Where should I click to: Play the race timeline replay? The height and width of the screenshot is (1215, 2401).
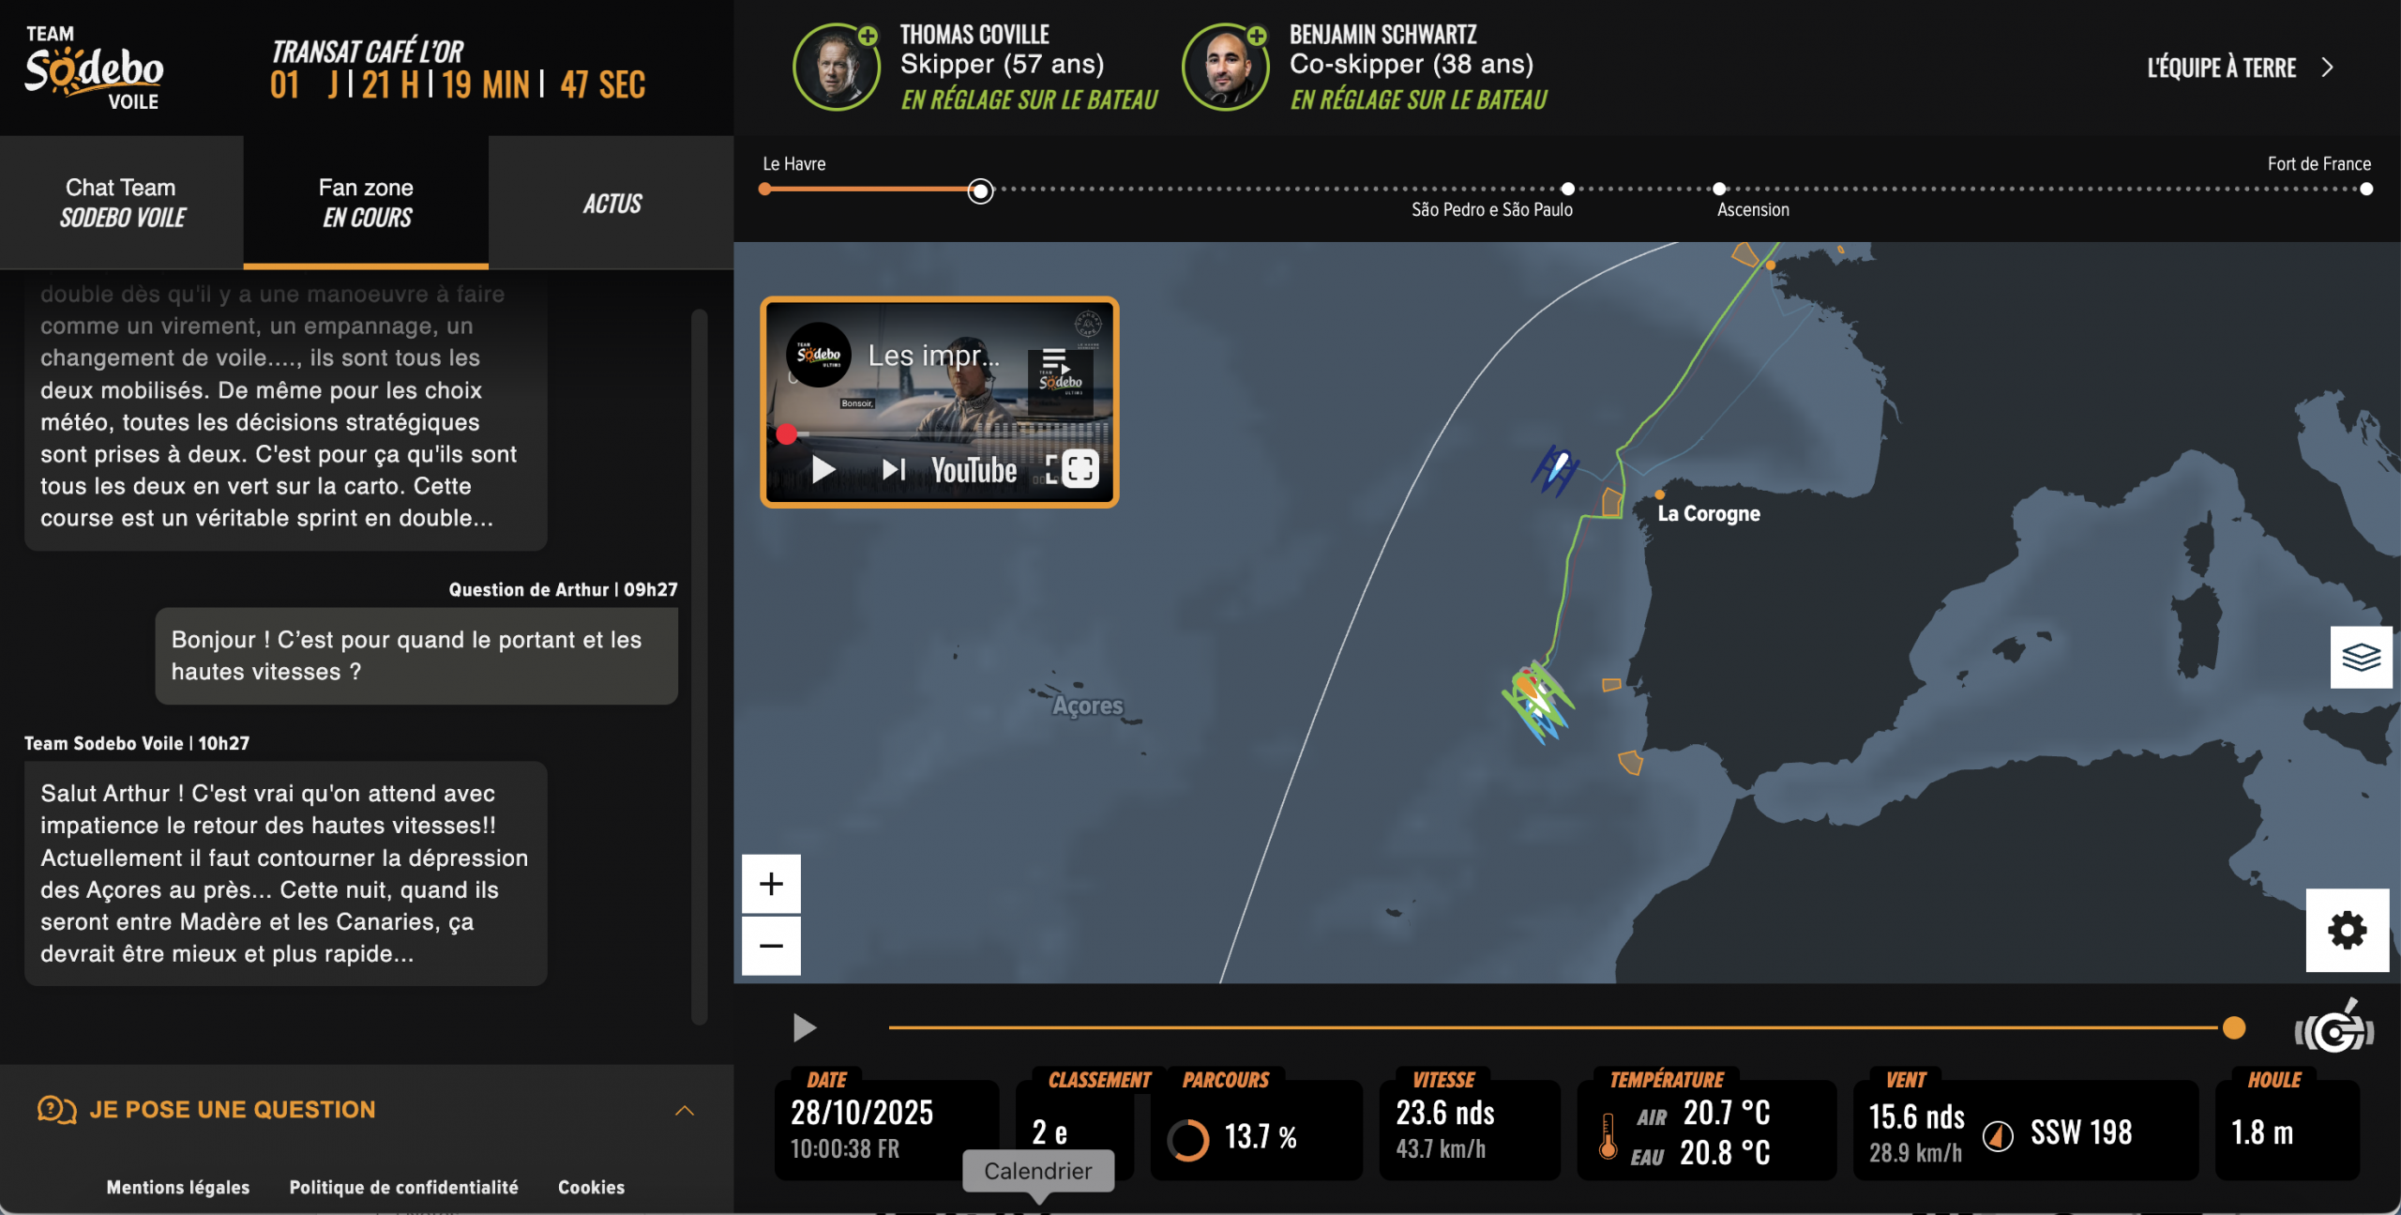(804, 1027)
